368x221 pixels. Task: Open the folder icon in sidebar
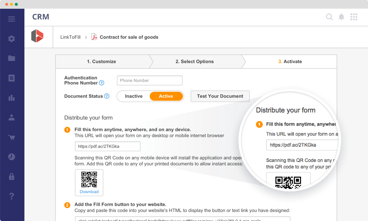(12, 58)
